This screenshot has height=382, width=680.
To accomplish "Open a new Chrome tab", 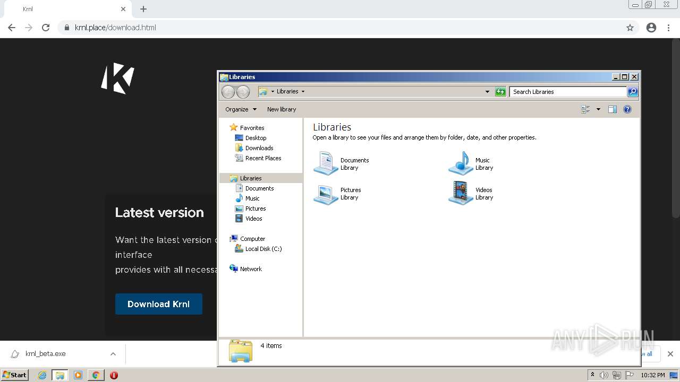I will pyautogui.click(x=143, y=9).
